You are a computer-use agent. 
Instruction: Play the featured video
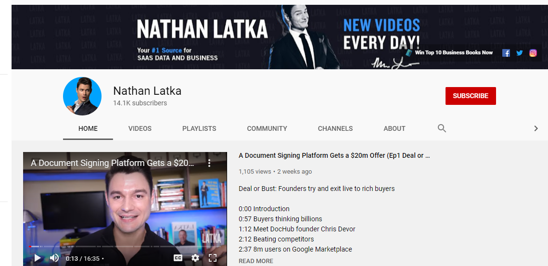(x=38, y=258)
